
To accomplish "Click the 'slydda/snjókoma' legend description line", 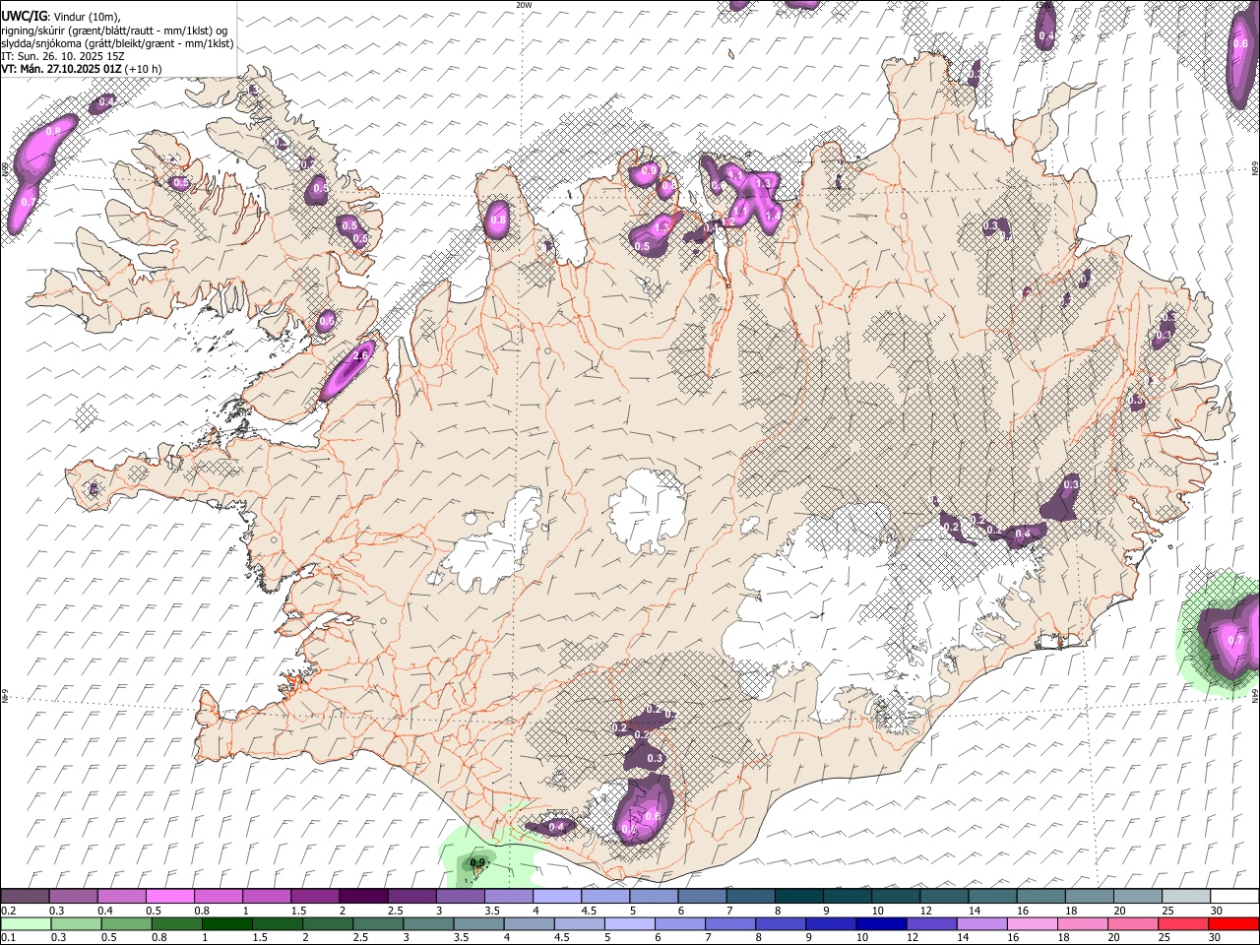I will [x=117, y=43].
